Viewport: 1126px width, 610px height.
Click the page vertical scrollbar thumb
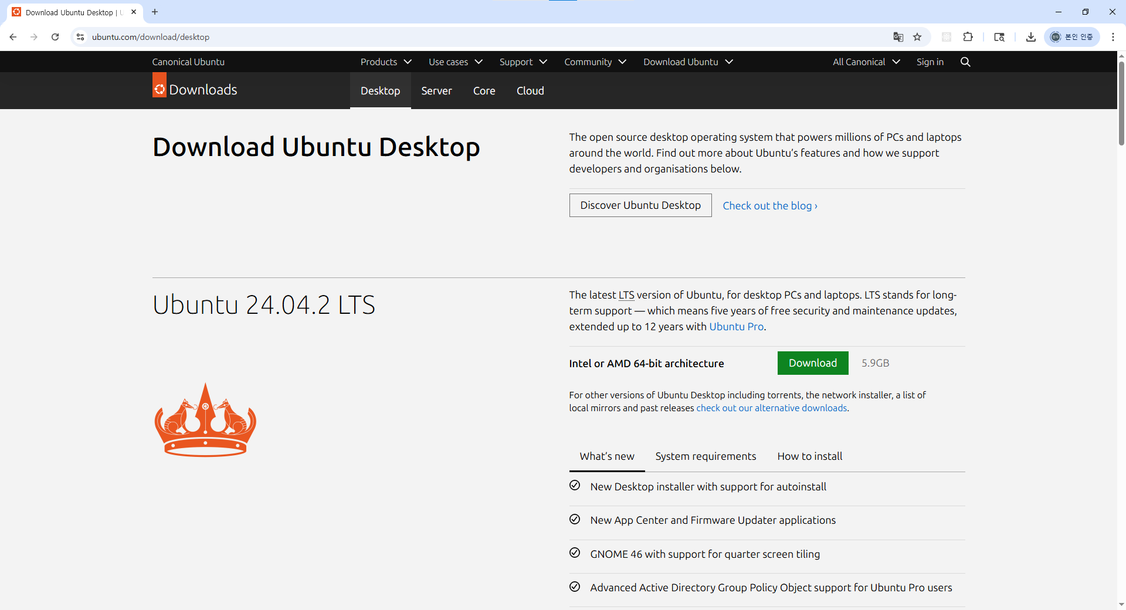coord(1121,103)
